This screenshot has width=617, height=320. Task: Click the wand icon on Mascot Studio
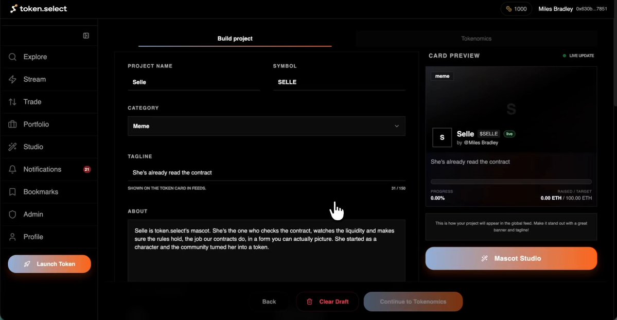pos(485,259)
